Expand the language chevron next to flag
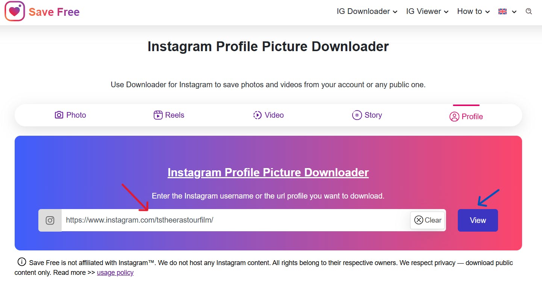Image resolution: width=542 pixels, height=282 pixels. (x=514, y=12)
